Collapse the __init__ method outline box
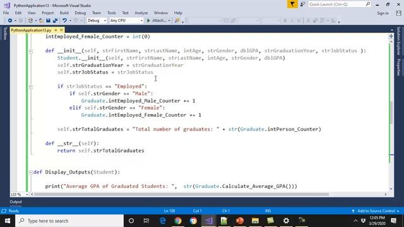The image size is (404, 227). pos(31,51)
